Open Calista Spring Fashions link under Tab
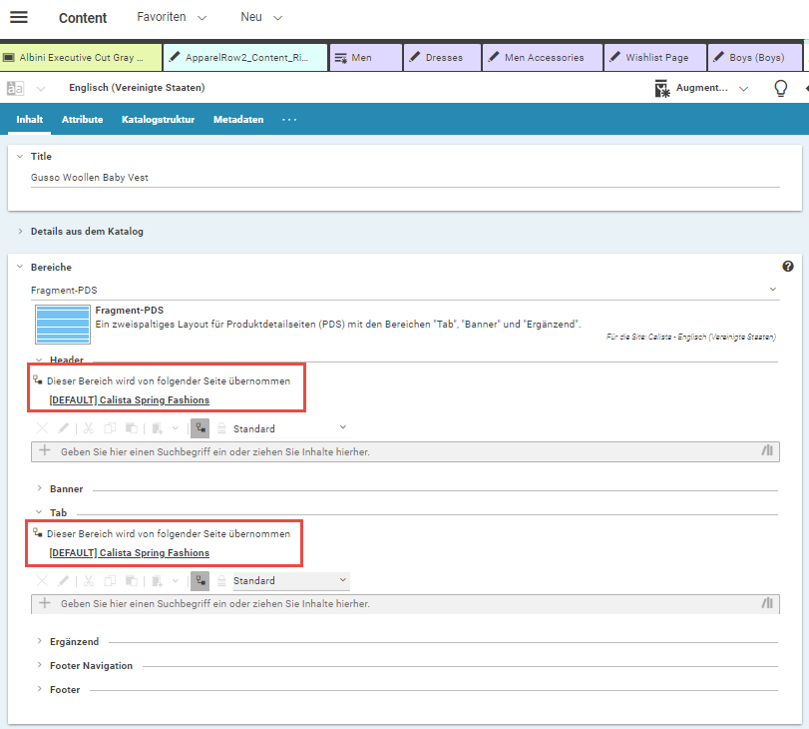The width and height of the screenshot is (809, 729). tap(129, 552)
